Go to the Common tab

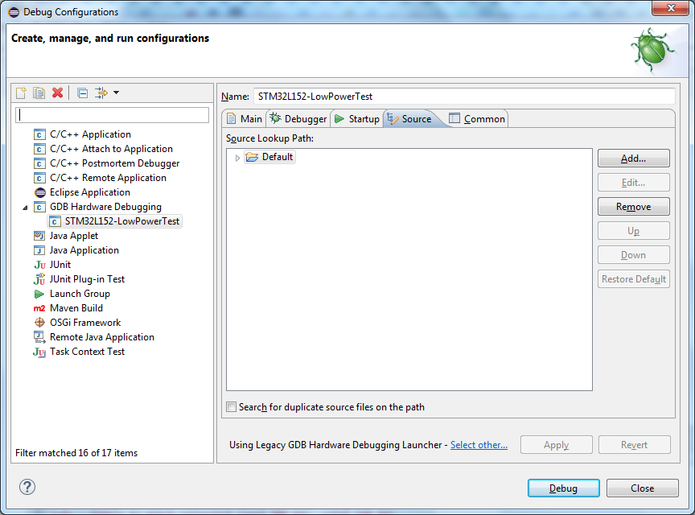477,119
